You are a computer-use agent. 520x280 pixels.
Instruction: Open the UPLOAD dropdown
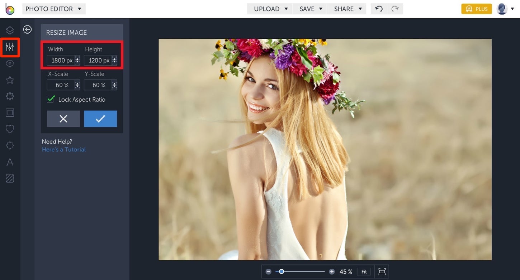point(269,9)
